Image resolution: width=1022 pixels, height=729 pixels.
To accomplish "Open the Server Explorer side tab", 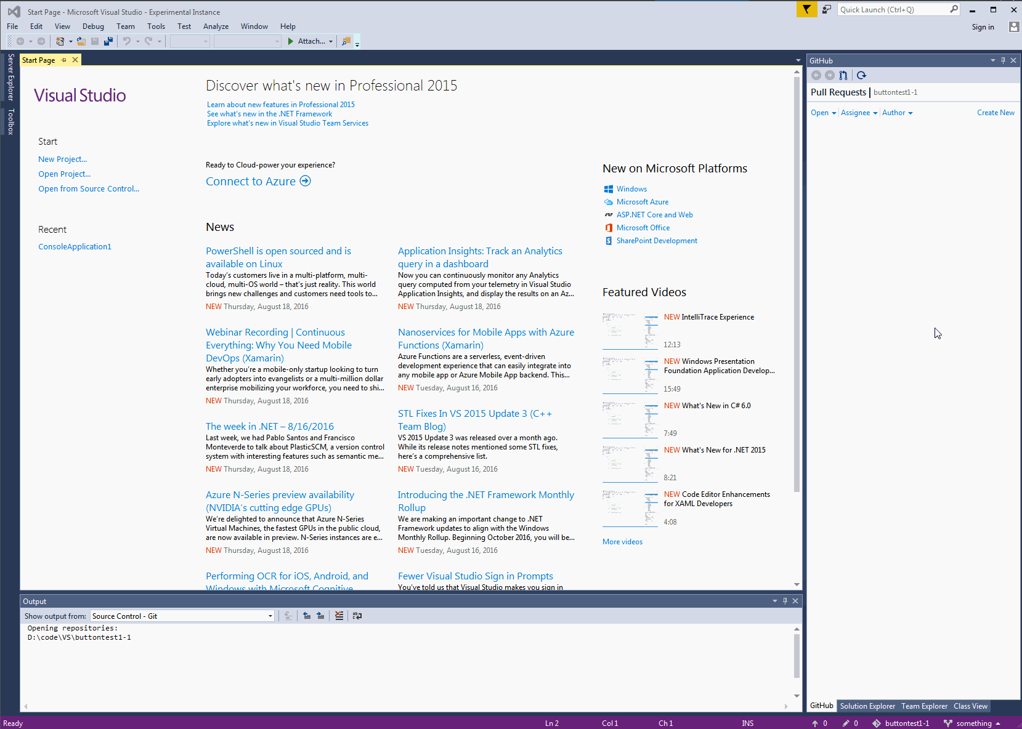I will (x=10, y=77).
